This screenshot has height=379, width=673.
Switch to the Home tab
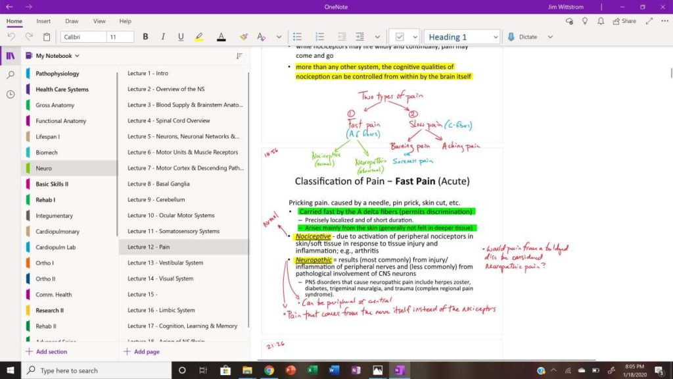pos(14,21)
